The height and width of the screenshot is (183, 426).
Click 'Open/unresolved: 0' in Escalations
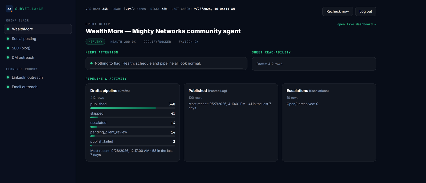pyautogui.click(x=302, y=104)
